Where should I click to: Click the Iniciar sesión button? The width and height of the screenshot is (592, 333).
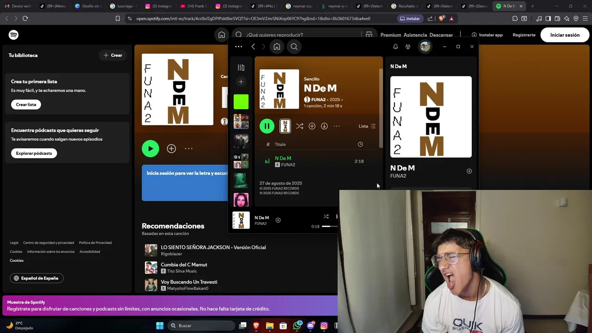[x=565, y=35]
